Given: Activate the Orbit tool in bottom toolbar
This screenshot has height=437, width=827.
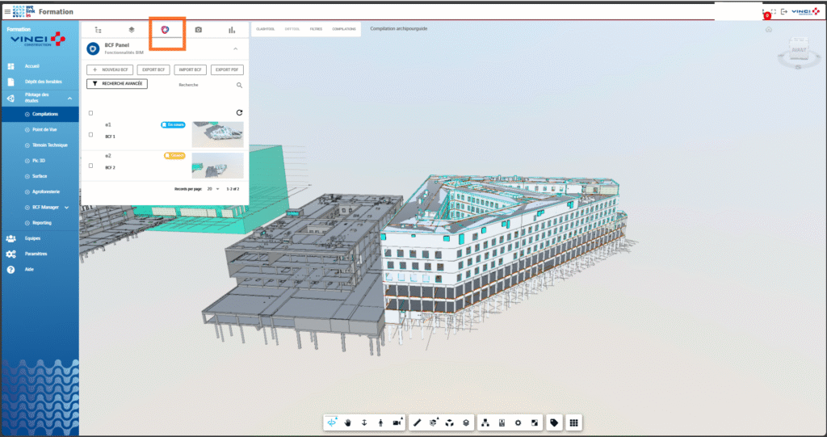Looking at the screenshot, I should coord(333,422).
